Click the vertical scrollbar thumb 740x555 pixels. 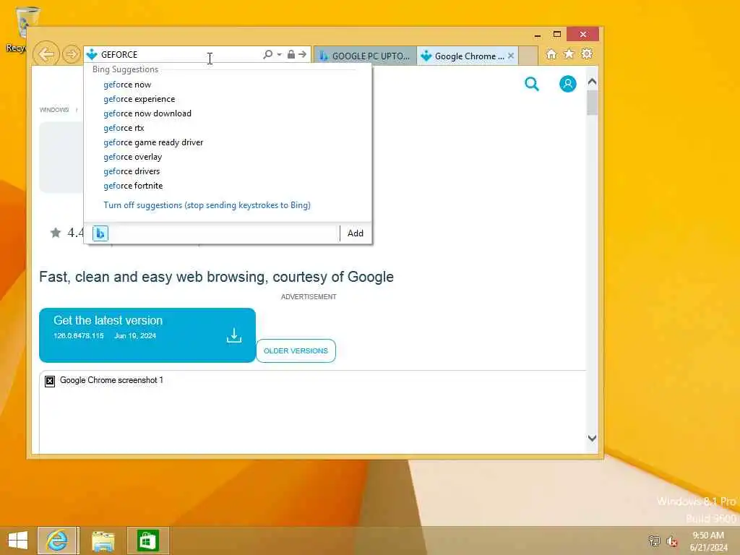(x=593, y=103)
